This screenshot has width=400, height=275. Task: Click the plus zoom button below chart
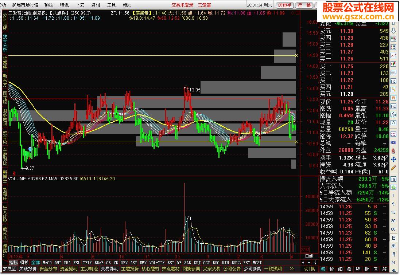click(x=303, y=263)
